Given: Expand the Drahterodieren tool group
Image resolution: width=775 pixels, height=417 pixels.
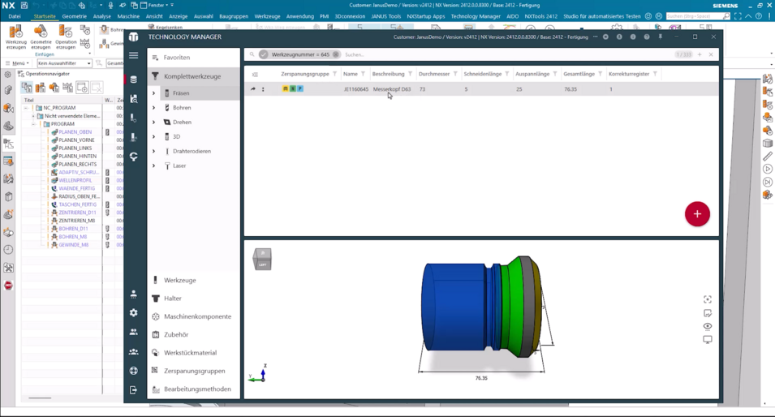Looking at the screenshot, I should click(153, 151).
